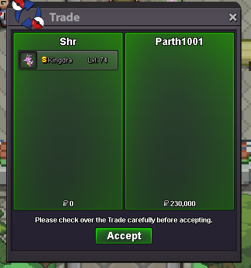
Task: Click the Pokedollar icon beside 230,000
Action: tap(166, 203)
